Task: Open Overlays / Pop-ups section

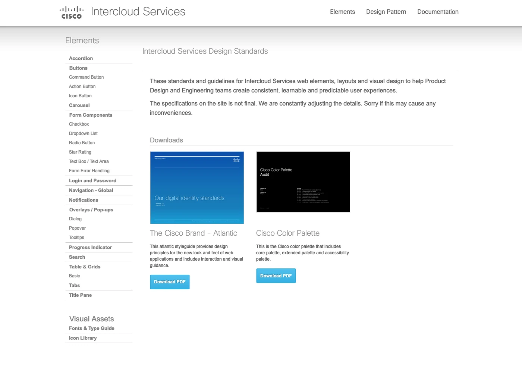Action: click(x=91, y=210)
